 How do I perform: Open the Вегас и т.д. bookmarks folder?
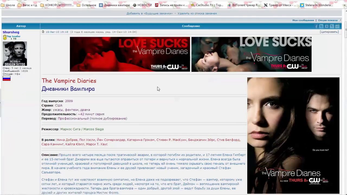click(27, 5)
